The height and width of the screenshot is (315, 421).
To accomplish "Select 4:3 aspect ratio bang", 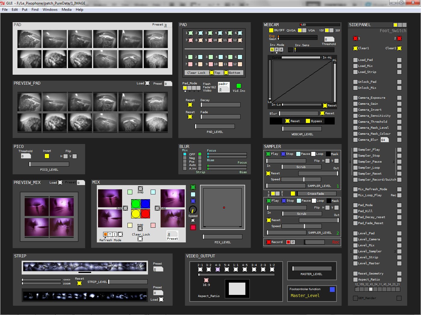I will click(x=218, y=269).
